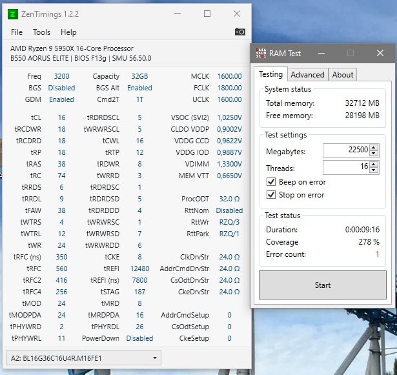The width and height of the screenshot is (397, 375).
Task: Click the RttPark value RZQ/1
Action: 229,234
